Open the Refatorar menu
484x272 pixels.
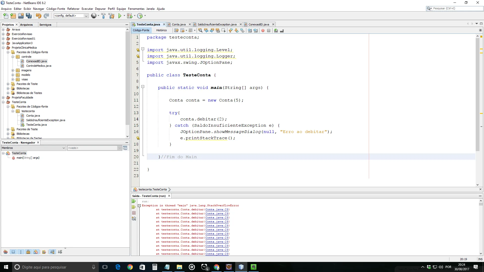[73, 9]
